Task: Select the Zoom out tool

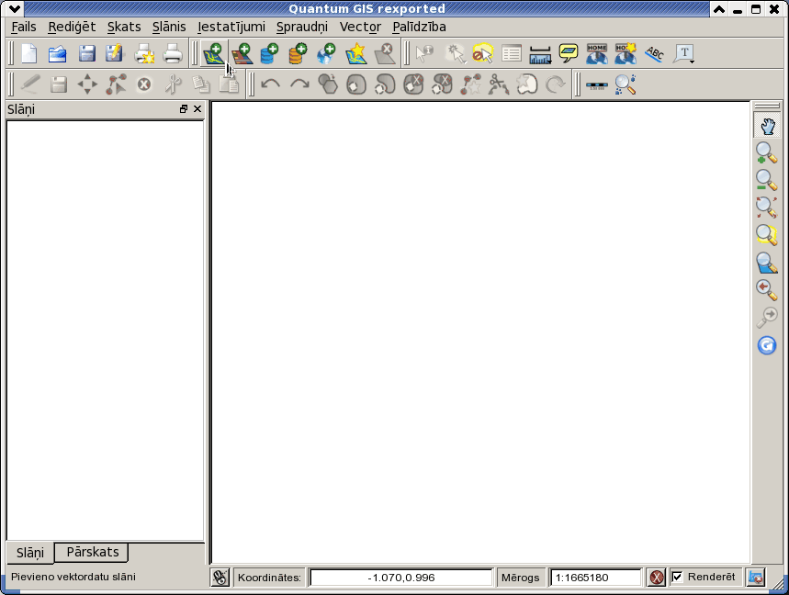Action: pyautogui.click(x=767, y=180)
